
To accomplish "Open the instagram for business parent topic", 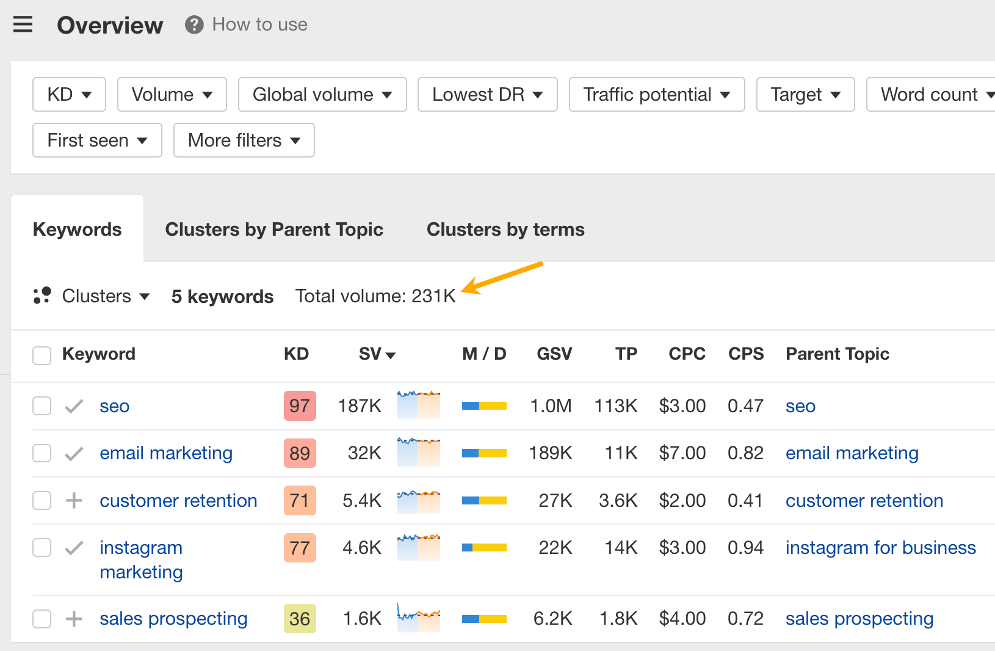I will pos(880,548).
